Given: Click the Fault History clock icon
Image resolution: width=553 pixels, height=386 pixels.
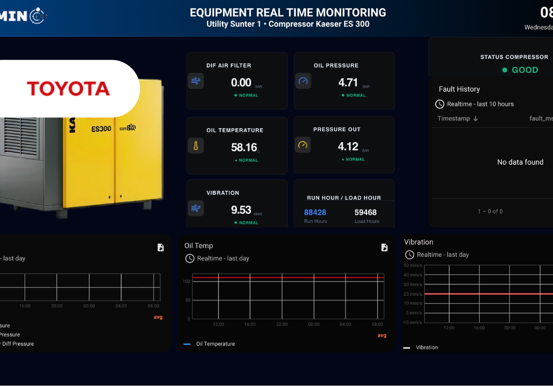Looking at the screenshot, I should pyautogui.click(x=439, y=104).
